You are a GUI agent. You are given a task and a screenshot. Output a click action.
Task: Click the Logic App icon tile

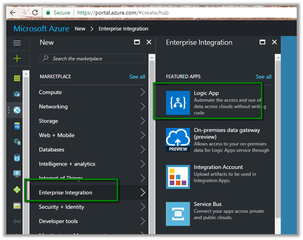click(x=178, y=103)
